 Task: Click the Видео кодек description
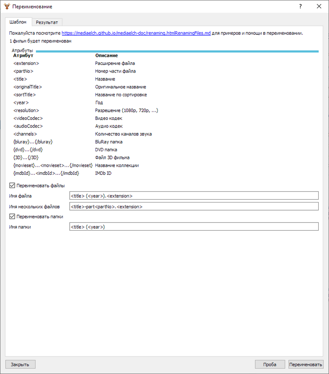[x=109, y=118]
